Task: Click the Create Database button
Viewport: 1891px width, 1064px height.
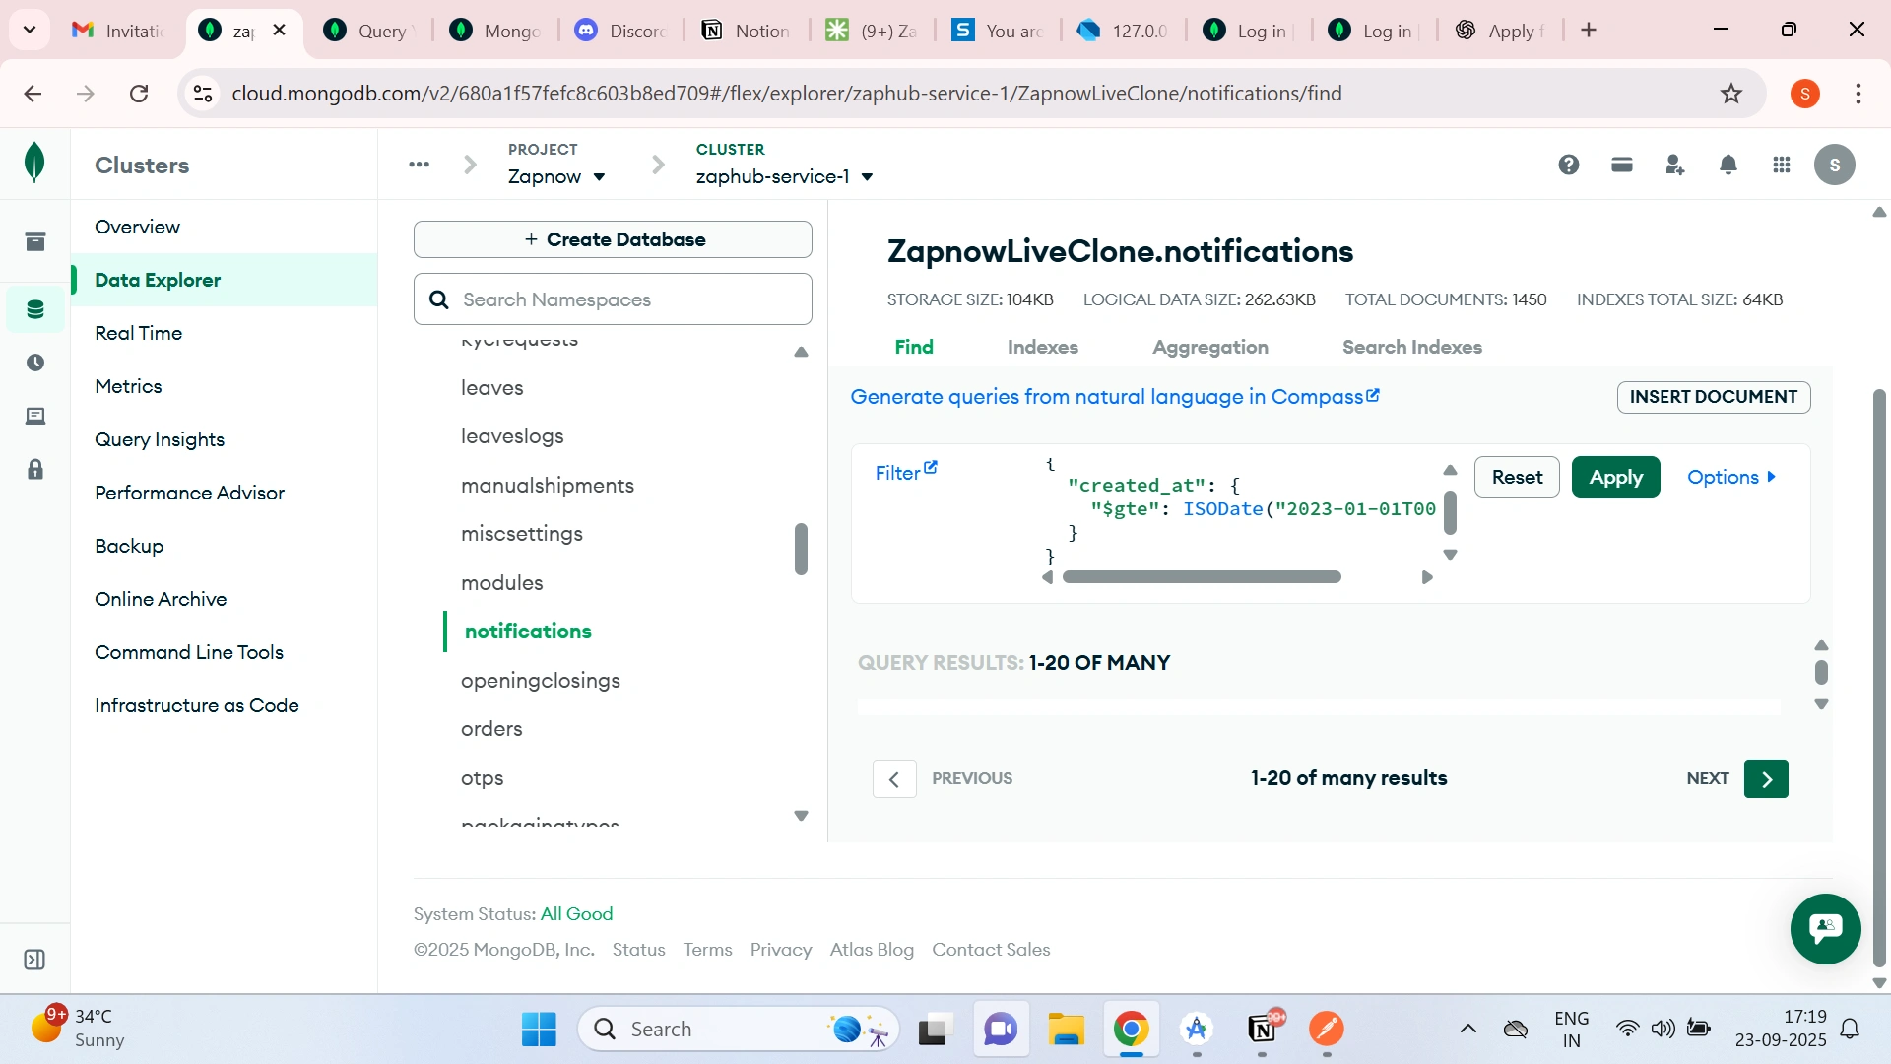Action: click(613, 239)
